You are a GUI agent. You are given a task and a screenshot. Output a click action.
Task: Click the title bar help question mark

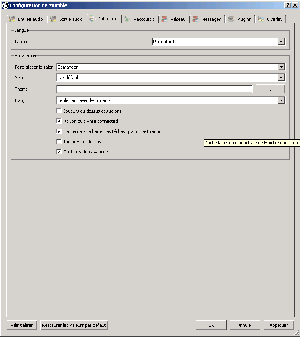pyautogui.click(x=288, y=5)
